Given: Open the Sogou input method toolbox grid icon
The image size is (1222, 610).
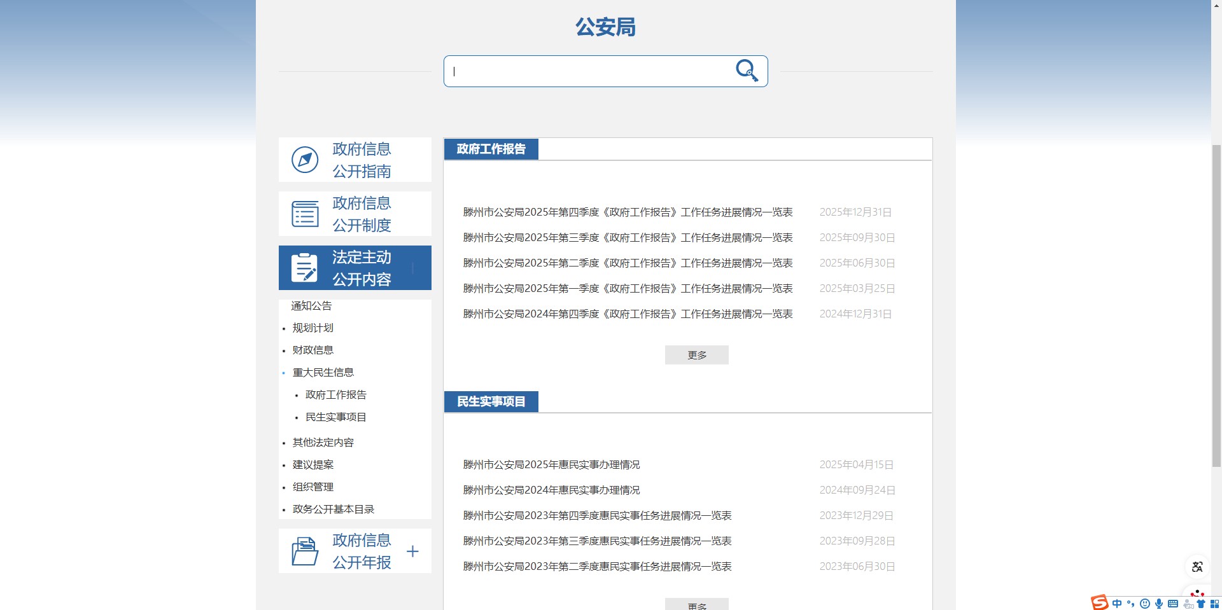Looking at the screenshot, I should [1214, 604].
